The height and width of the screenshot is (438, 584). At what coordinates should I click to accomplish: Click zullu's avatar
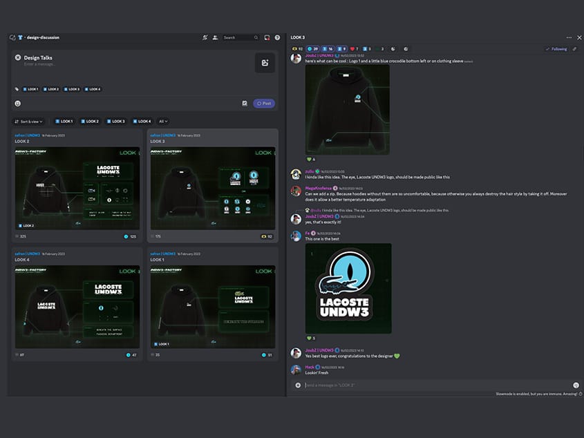[296, 174]
